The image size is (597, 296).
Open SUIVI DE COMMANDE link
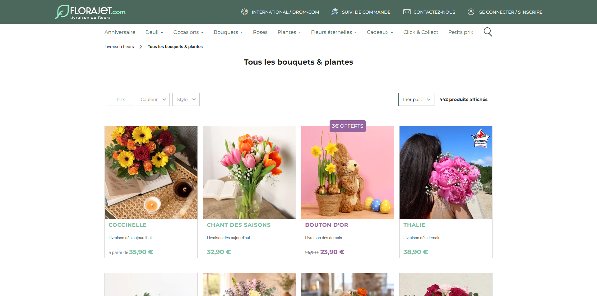[x=366, y=12]
